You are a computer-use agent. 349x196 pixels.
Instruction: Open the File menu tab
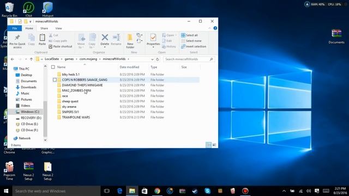[x=15, y=28]
